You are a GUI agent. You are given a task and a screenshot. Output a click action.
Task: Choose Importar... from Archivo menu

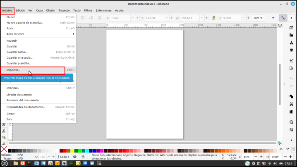[38, 70]
